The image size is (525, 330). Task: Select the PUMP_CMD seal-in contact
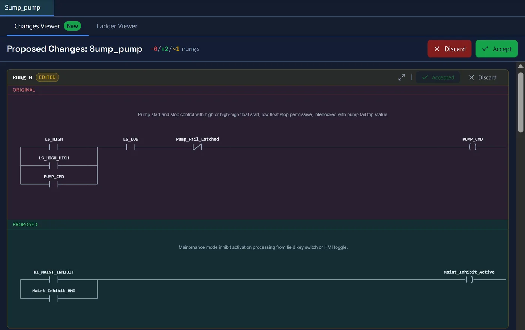pyautogui.click(x=54, y=184)
